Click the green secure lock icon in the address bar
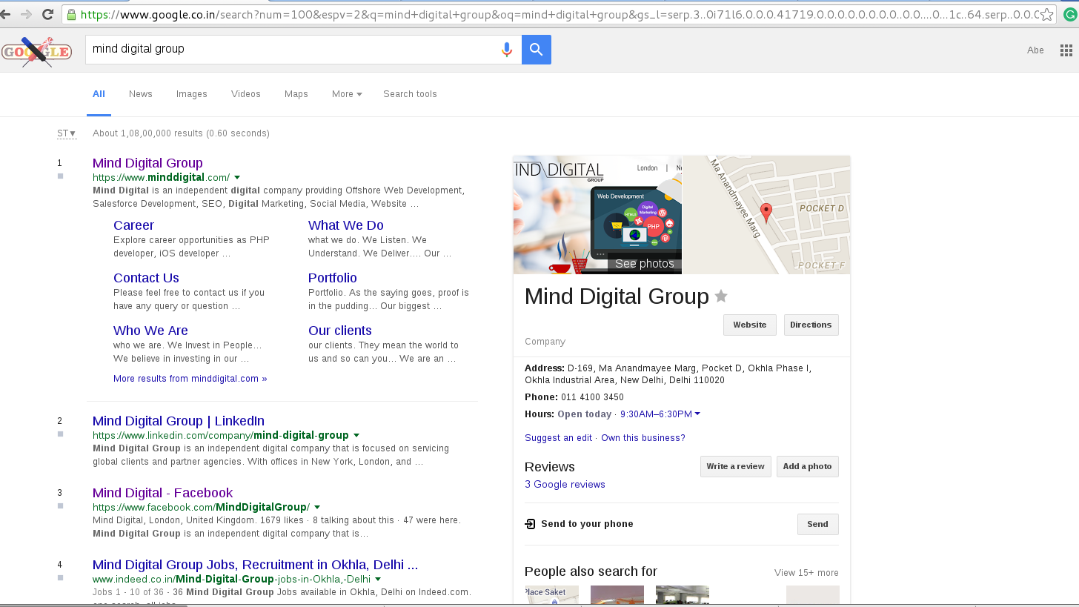Viewport: 1079px width, 607px height. pos(71,14)
